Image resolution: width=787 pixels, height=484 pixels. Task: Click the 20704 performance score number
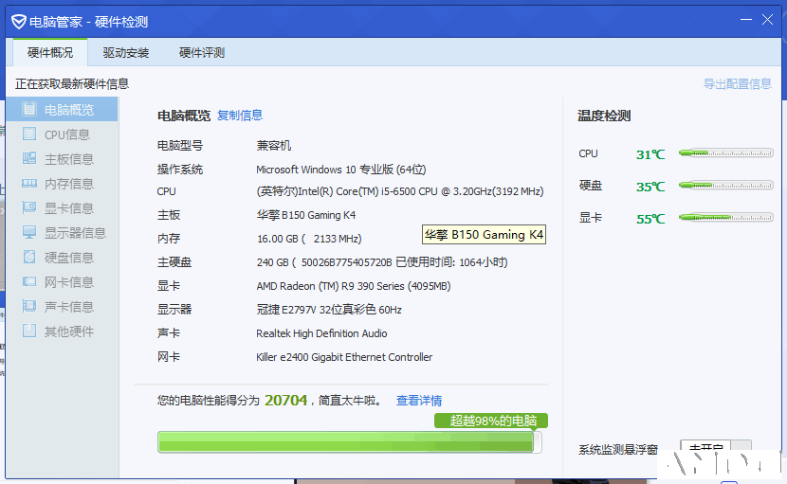[x=285, y=400]
